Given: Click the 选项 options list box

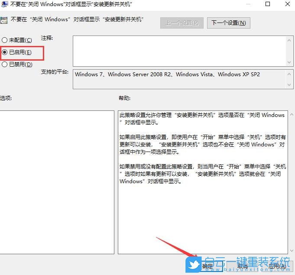Looking at the screenshot, I should pos(57,182).
